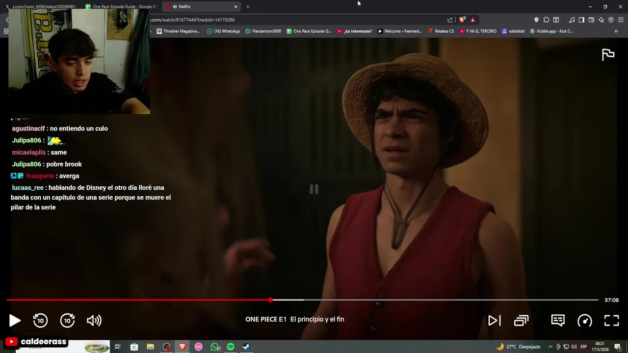Image resolution: width=628 pixels, height=353 pixels.
Task: Seek ahead in the unplayed grey timeline
Action: click(450, 300)
